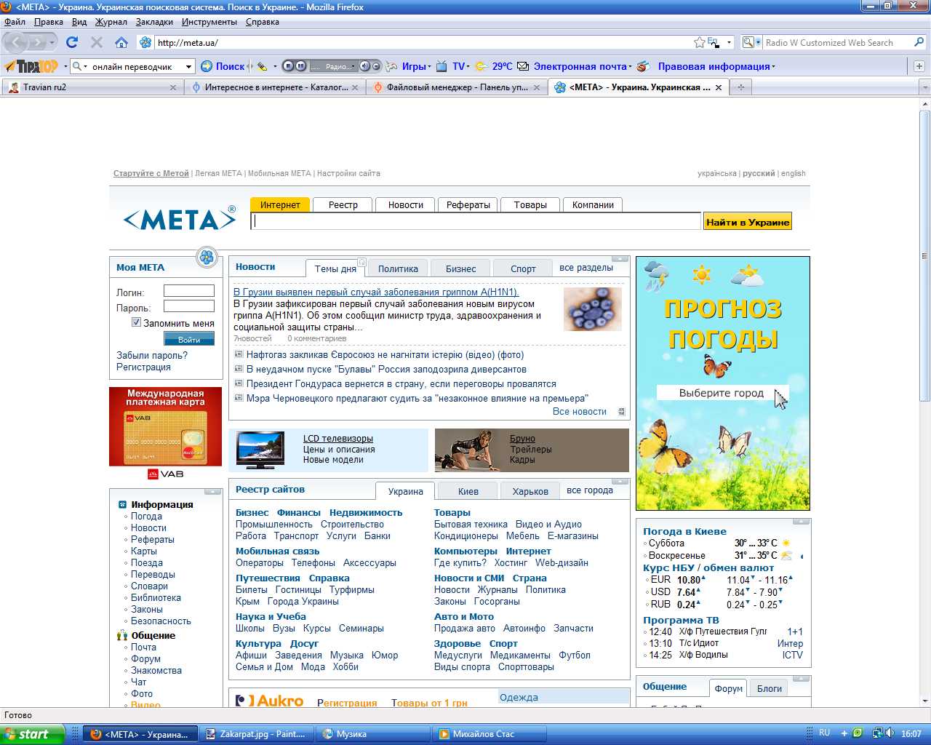Open Электронная почта from the toolbar
The height and width of the screenshot is (745, 931).
(580, 66)
